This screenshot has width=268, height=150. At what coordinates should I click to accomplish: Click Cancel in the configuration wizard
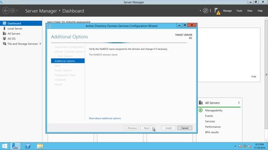coord(185,128)
